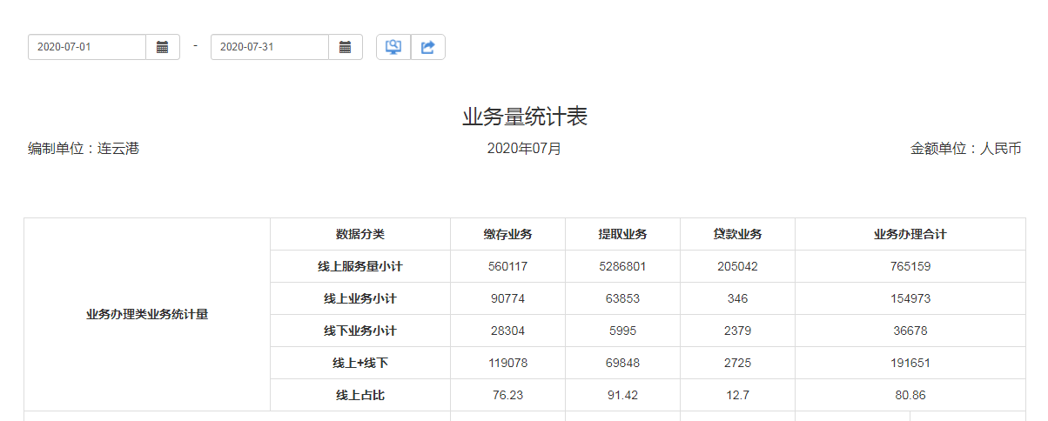1048x421 pixels.
Task: Click the cell value 205042
Action: click(738, 266)
